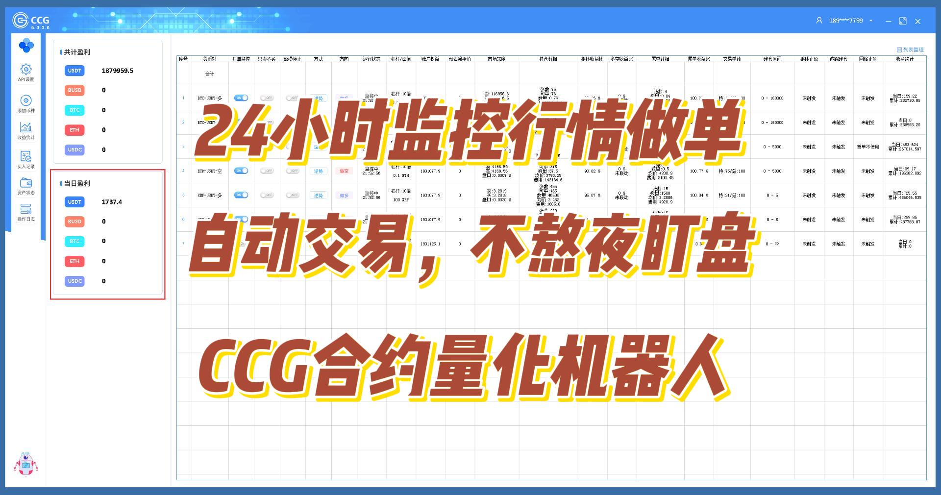Click the BTC badge under 共计盈利
This screenshot has height=495, width=941.
point(74,110)
